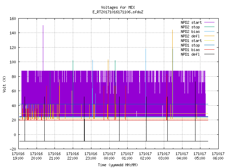
Task: Click the 171017 02:00 x-axis tick label
Action: pyautogui.click(x=145, y=156)
